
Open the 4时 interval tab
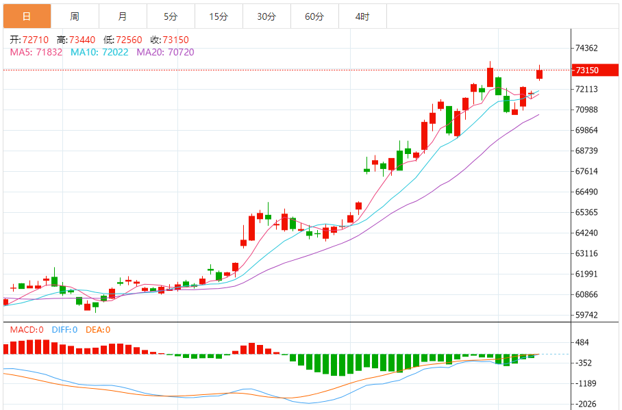[363, 16]
